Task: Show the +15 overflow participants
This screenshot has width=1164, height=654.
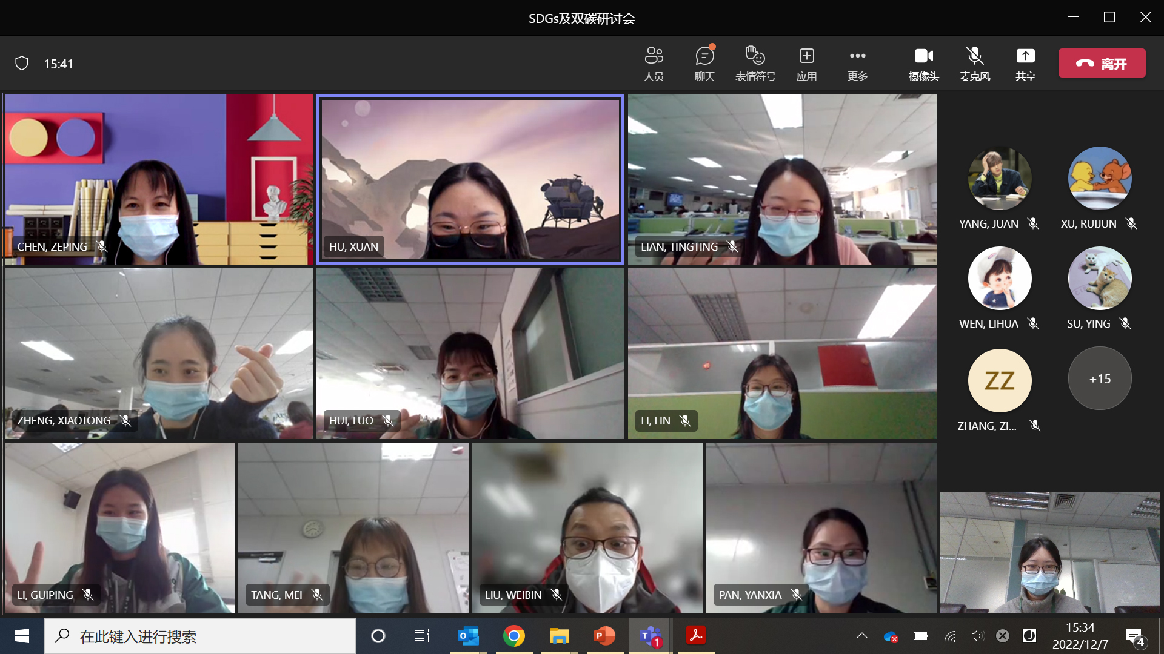Action: point(1100,378)
